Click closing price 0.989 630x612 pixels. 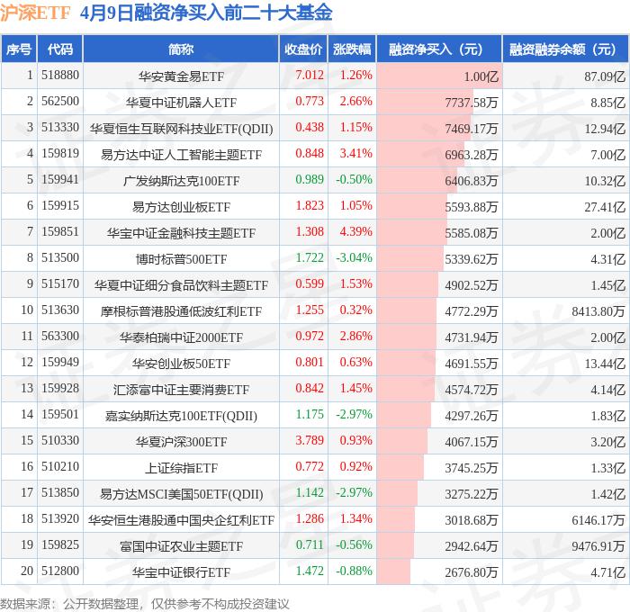coord(310,179)
